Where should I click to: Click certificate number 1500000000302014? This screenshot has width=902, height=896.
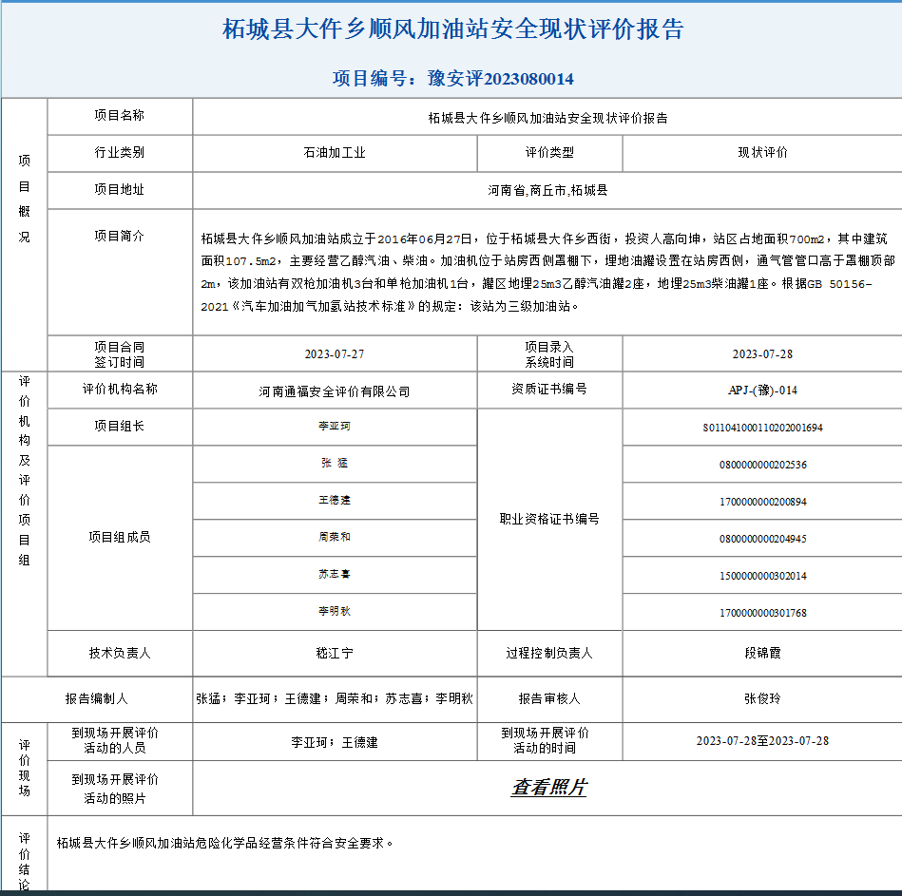763,576
